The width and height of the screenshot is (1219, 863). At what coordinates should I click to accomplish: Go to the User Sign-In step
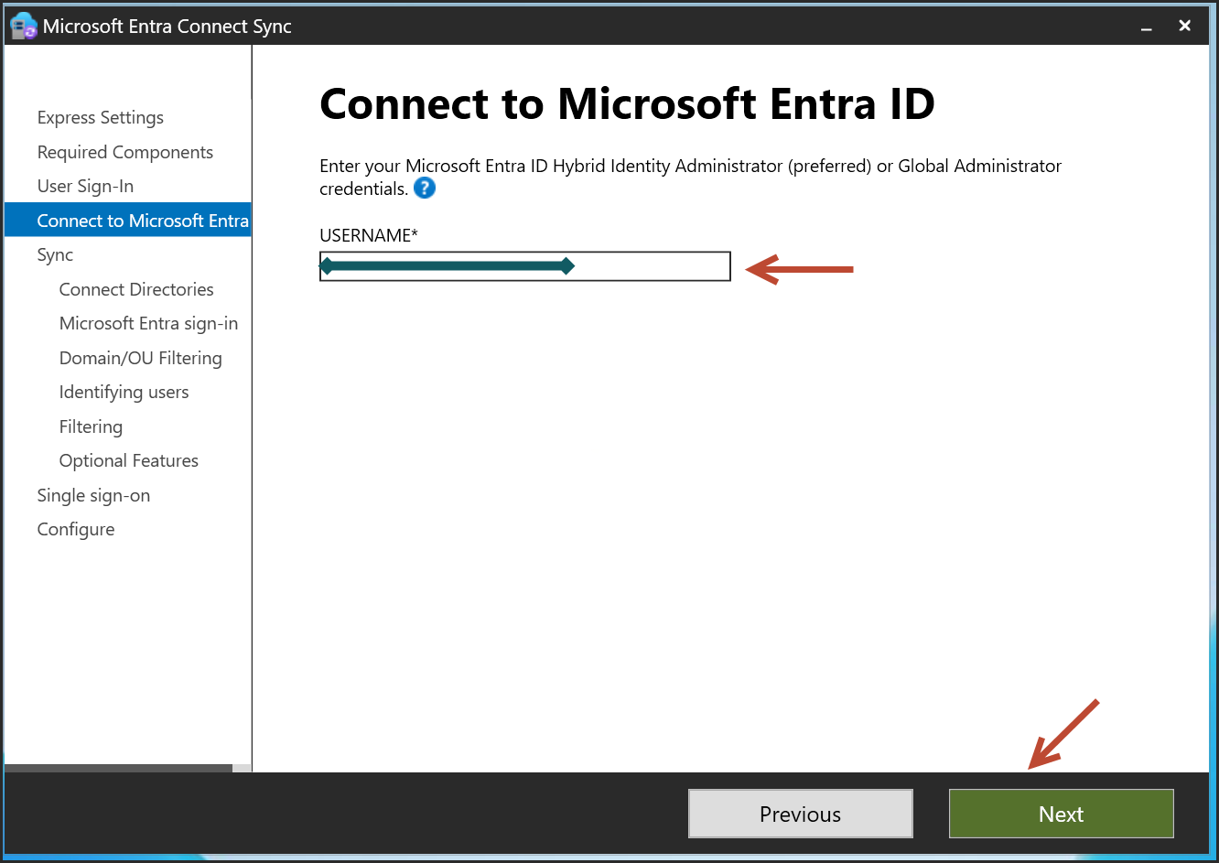point(85,186)
